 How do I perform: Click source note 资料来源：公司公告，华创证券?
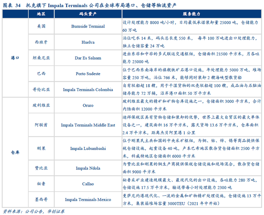tap(34, 212)
